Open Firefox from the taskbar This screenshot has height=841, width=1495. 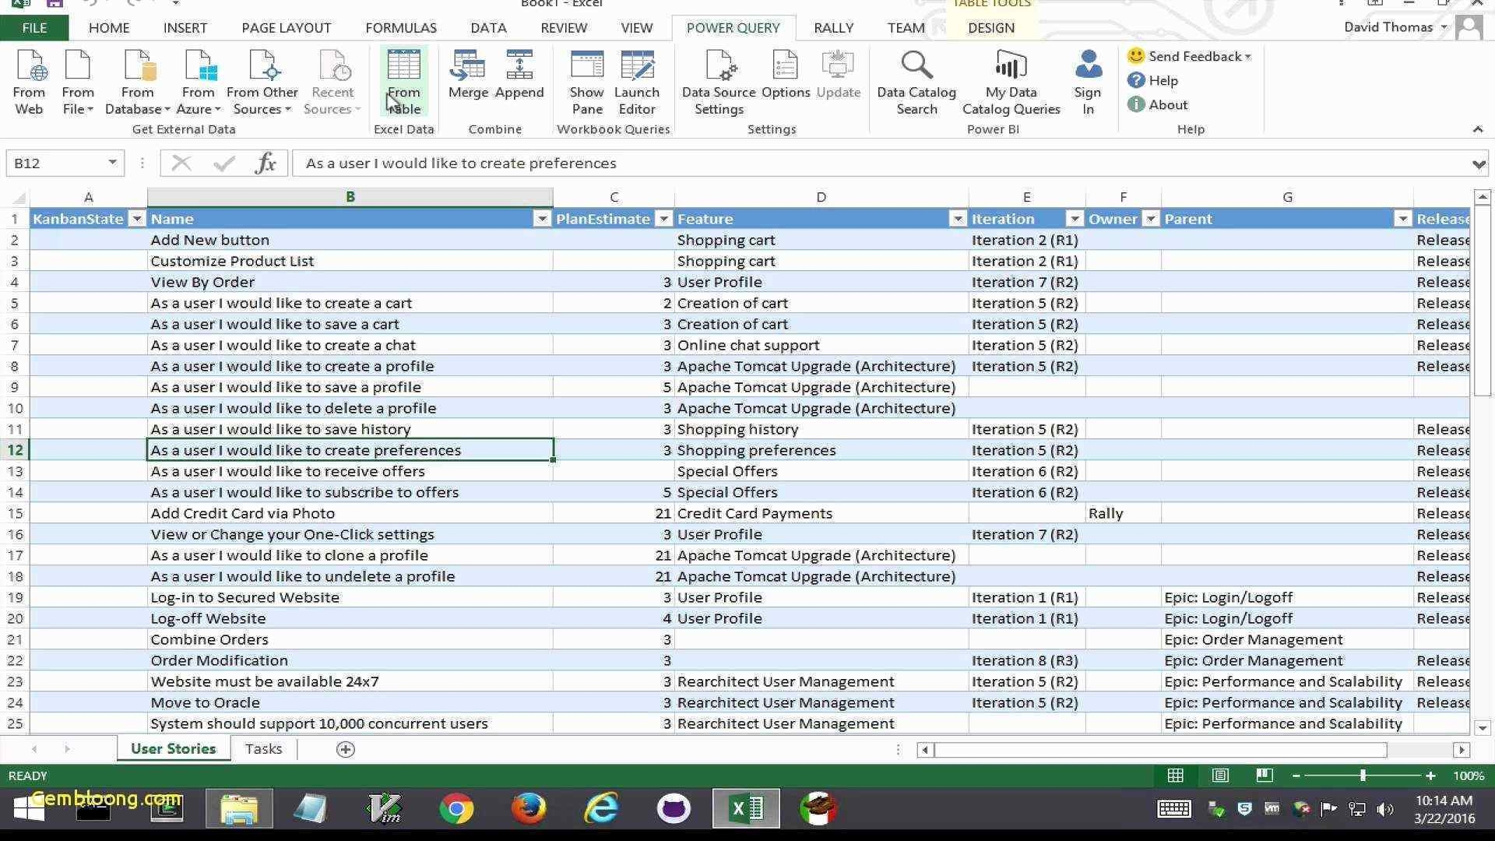(528, 809)
